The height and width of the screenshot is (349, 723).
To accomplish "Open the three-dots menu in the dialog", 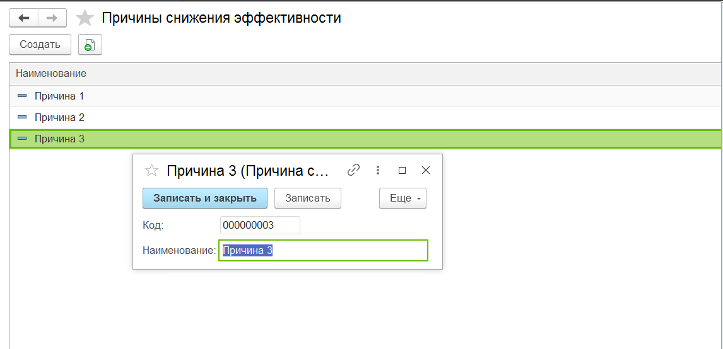I will pyautogui.click(x=378, y=170).
